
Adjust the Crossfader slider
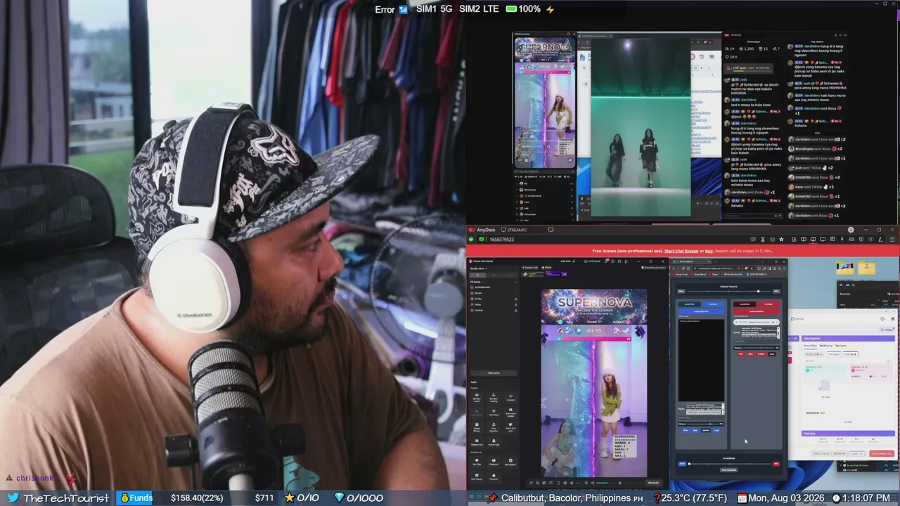click(x=728, y=464)
